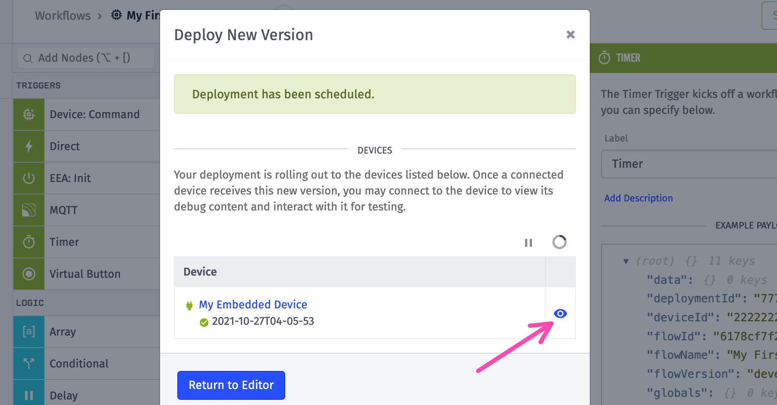Click the green plug connection status icon

tap(189, 305)
